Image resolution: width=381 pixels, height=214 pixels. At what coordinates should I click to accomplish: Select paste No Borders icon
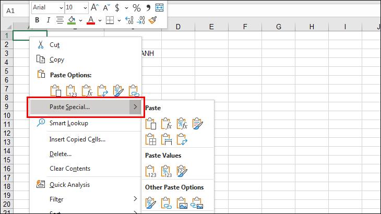pyautogui.click(x=151, y=139)
